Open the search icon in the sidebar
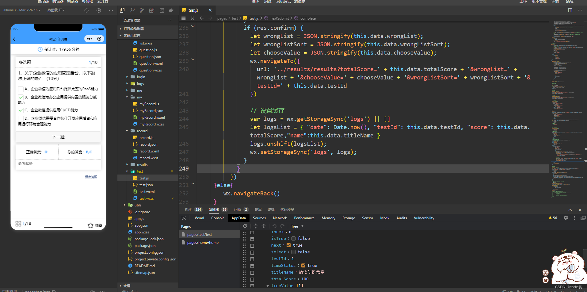Screen dimensions: 587x292 (132, 10)
